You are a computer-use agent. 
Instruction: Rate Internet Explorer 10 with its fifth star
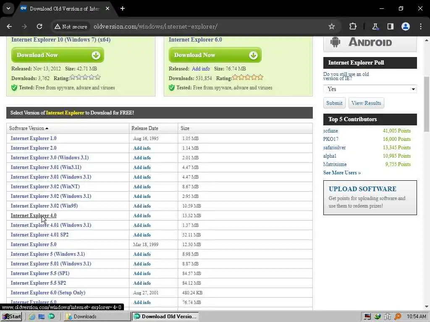(98, 78)
